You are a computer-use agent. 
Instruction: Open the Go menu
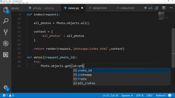click(16, 3)
